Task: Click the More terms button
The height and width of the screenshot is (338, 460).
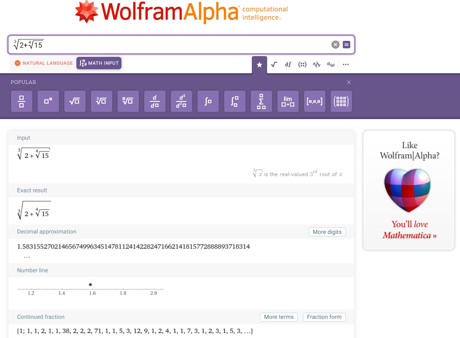Action: pyautogui.click(x=279, y=317)
